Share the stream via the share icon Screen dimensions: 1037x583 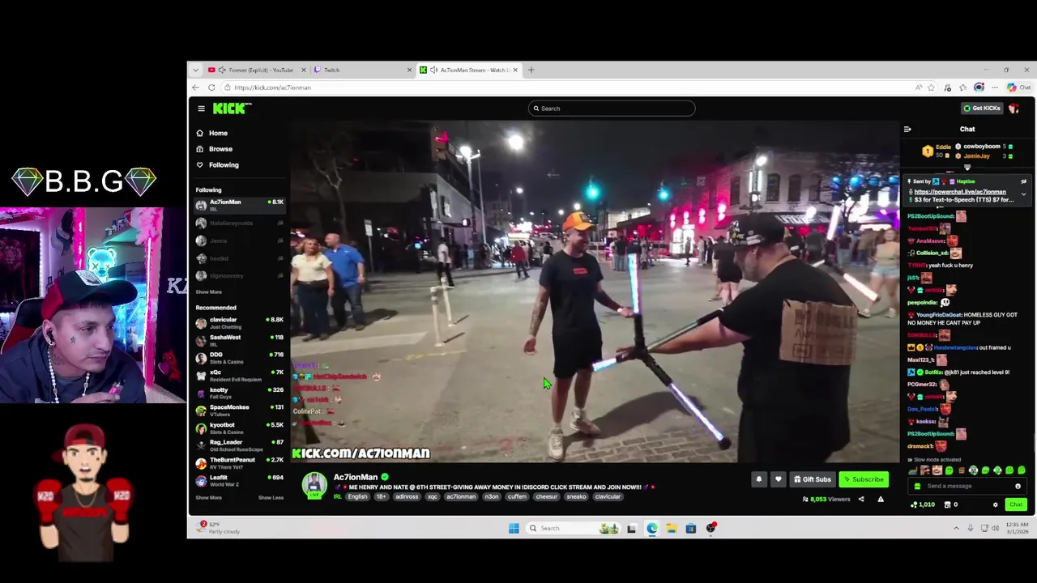(861, 500)
